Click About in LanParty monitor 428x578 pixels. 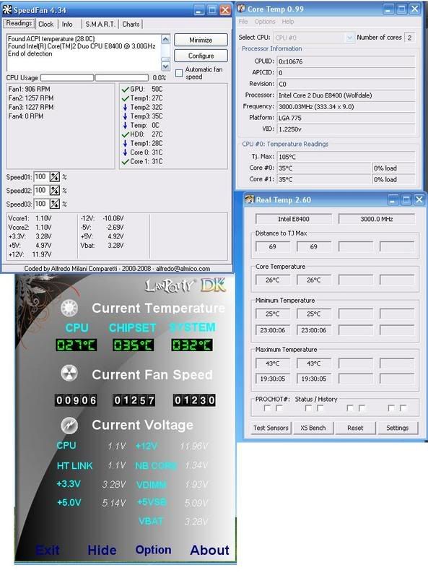pyautogui.click(x=209, y=551)
